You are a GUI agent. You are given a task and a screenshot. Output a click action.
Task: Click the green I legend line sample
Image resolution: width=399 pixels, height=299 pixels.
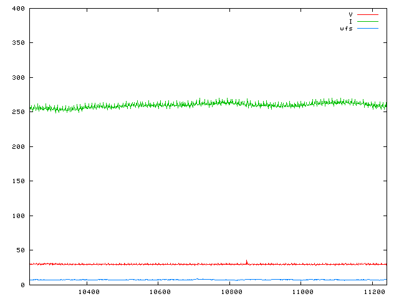click(367, 21)
